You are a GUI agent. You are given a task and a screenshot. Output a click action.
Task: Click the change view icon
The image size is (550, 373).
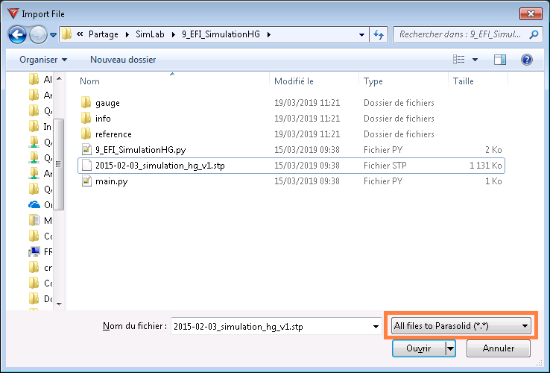click(x=459, y=59)
